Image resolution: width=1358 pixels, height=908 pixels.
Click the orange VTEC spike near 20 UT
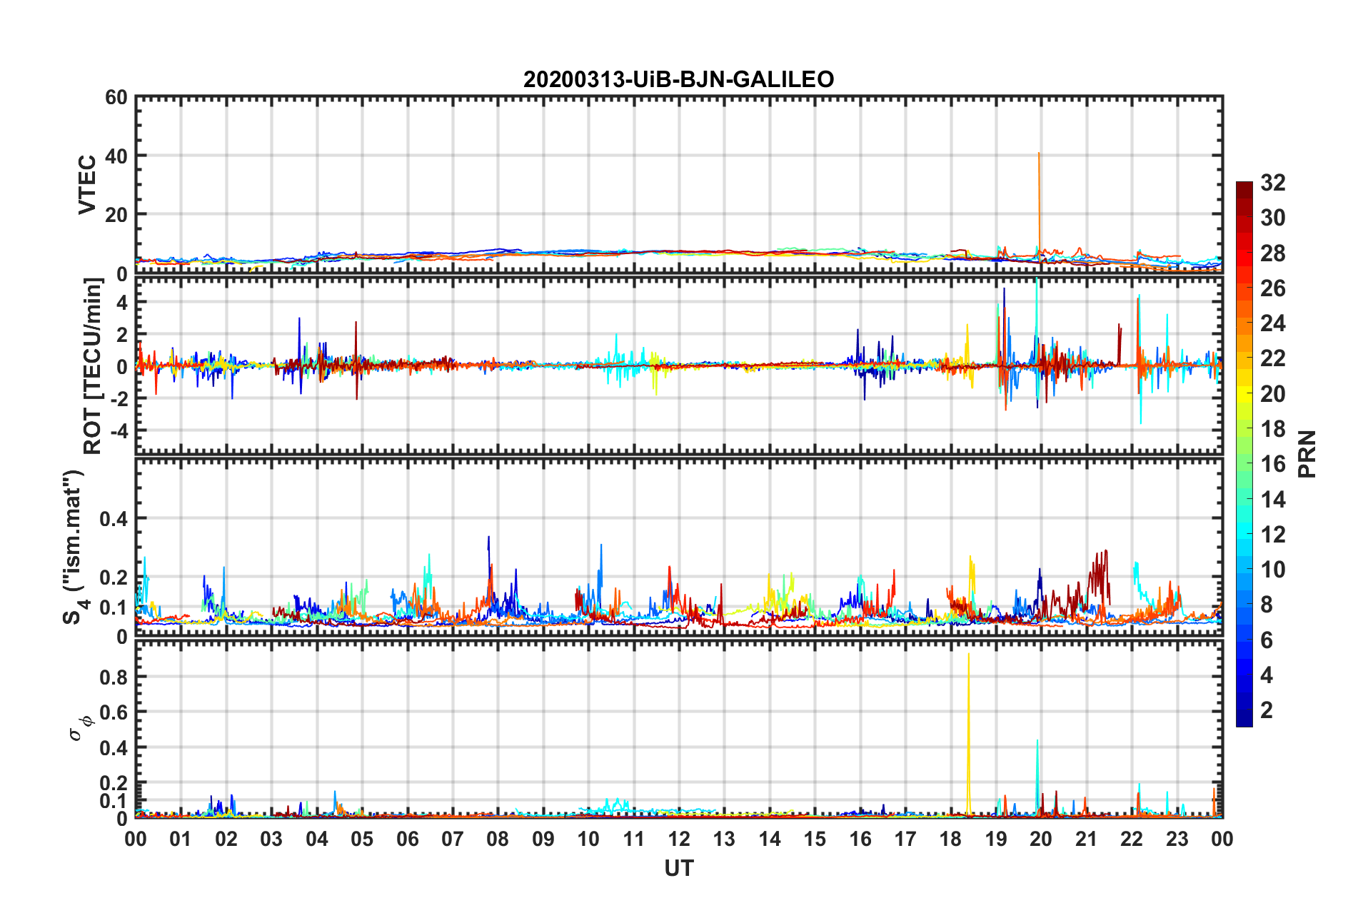1039,207
